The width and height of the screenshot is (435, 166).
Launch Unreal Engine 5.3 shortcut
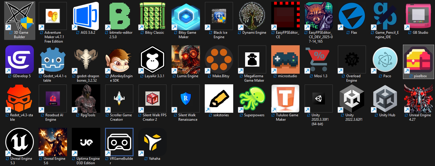[20, 142]
